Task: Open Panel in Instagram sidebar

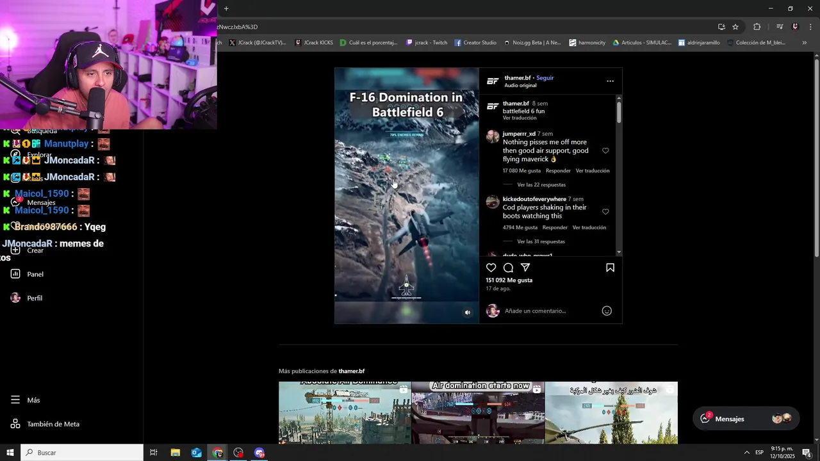Action: pyautogui.click(x=28, y=274)
